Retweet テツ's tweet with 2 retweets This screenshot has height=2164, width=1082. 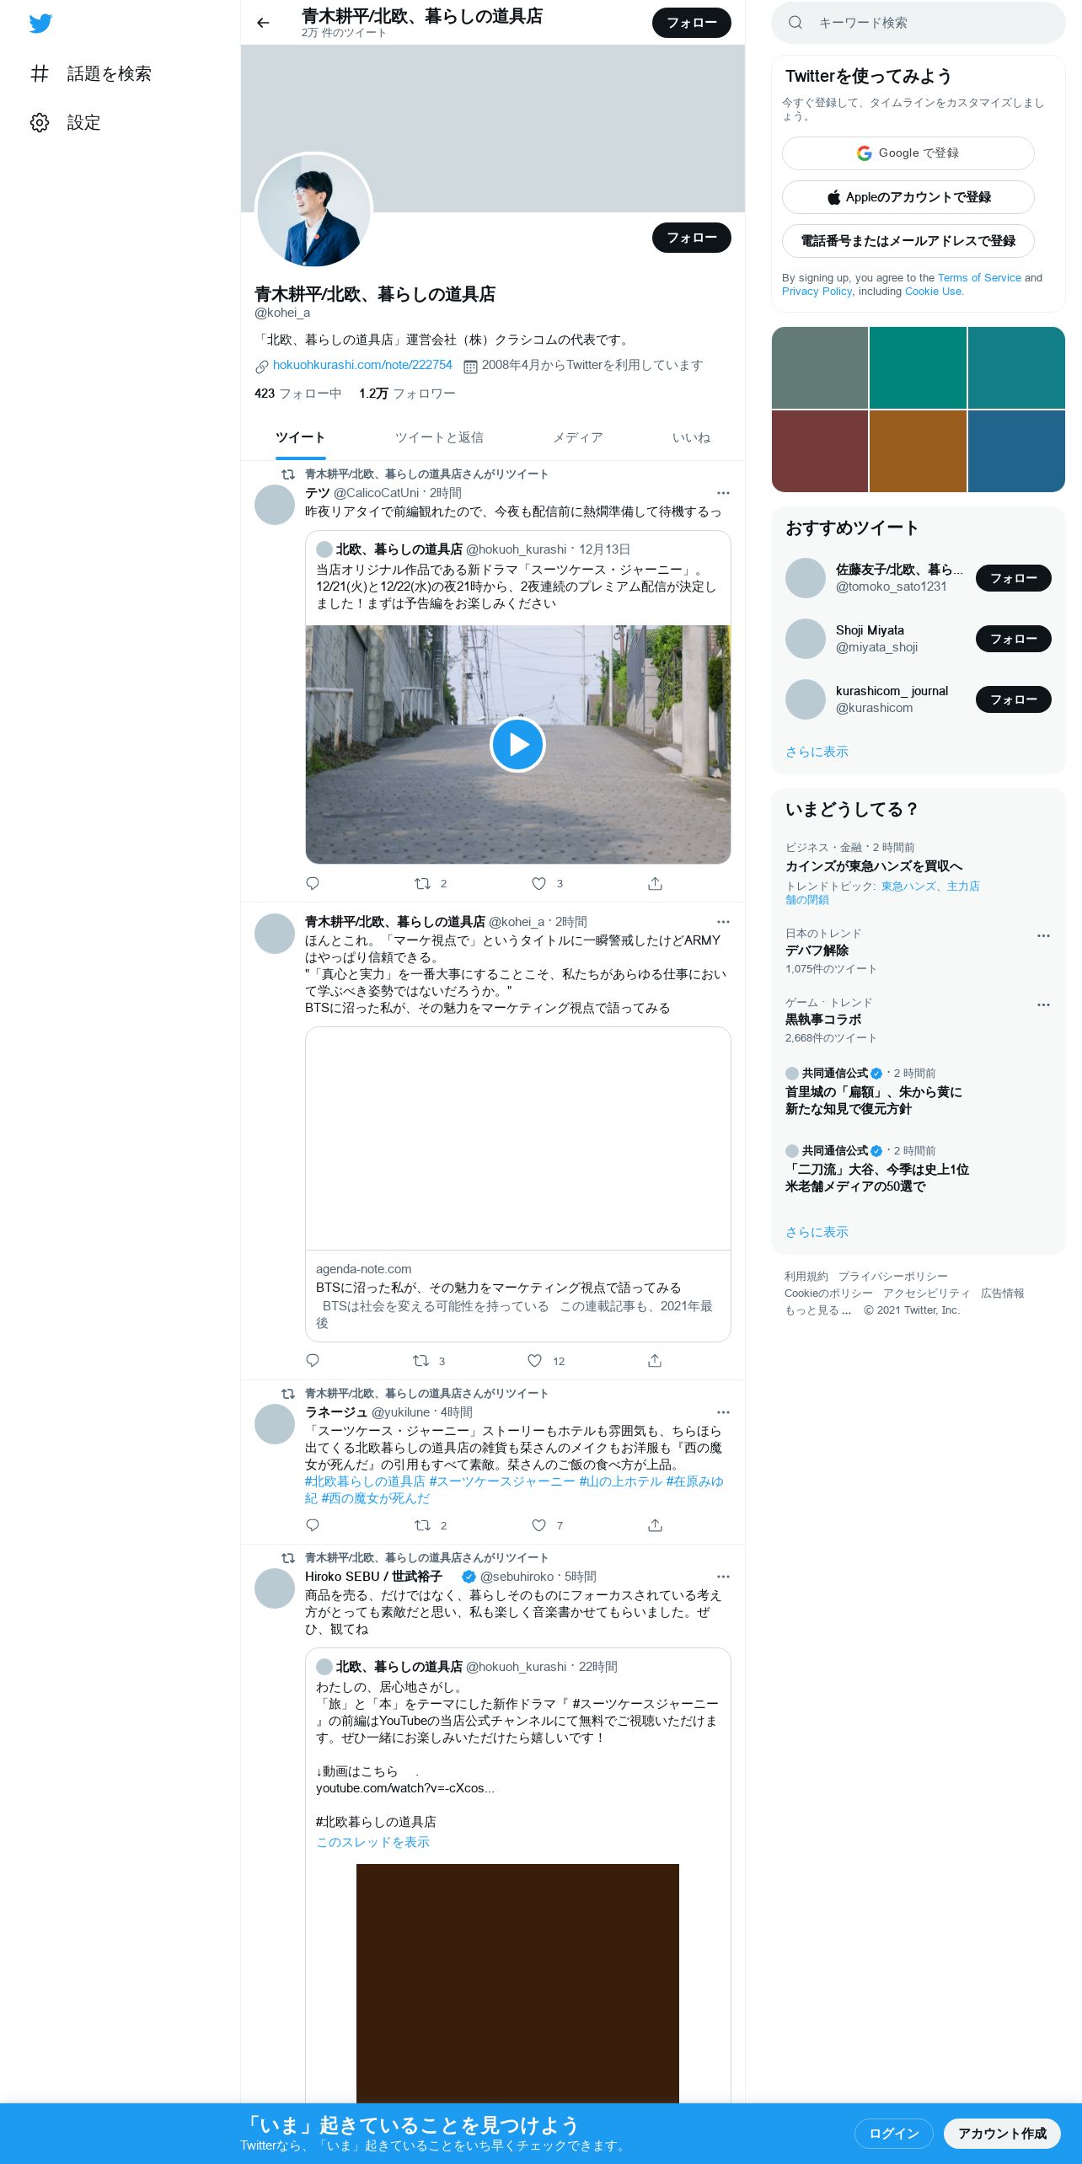click(x=431, y=883)
